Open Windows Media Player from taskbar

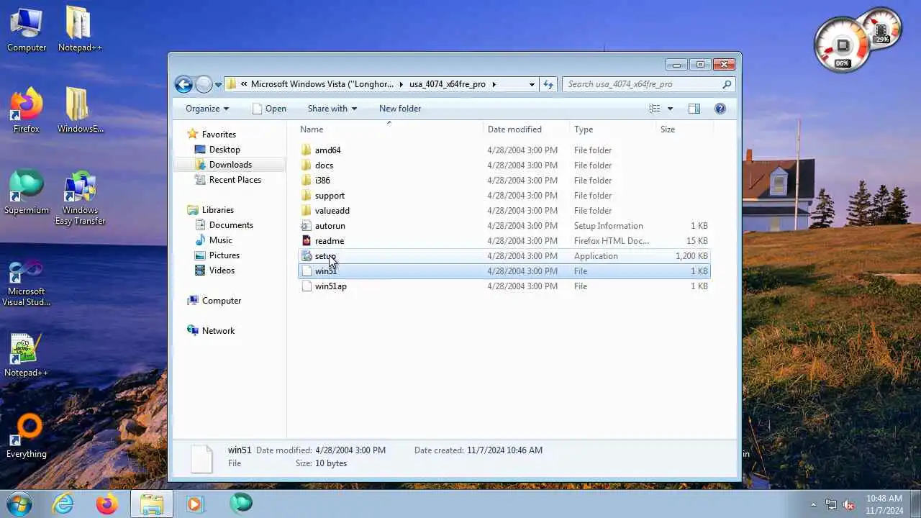[x=195, y=504]
